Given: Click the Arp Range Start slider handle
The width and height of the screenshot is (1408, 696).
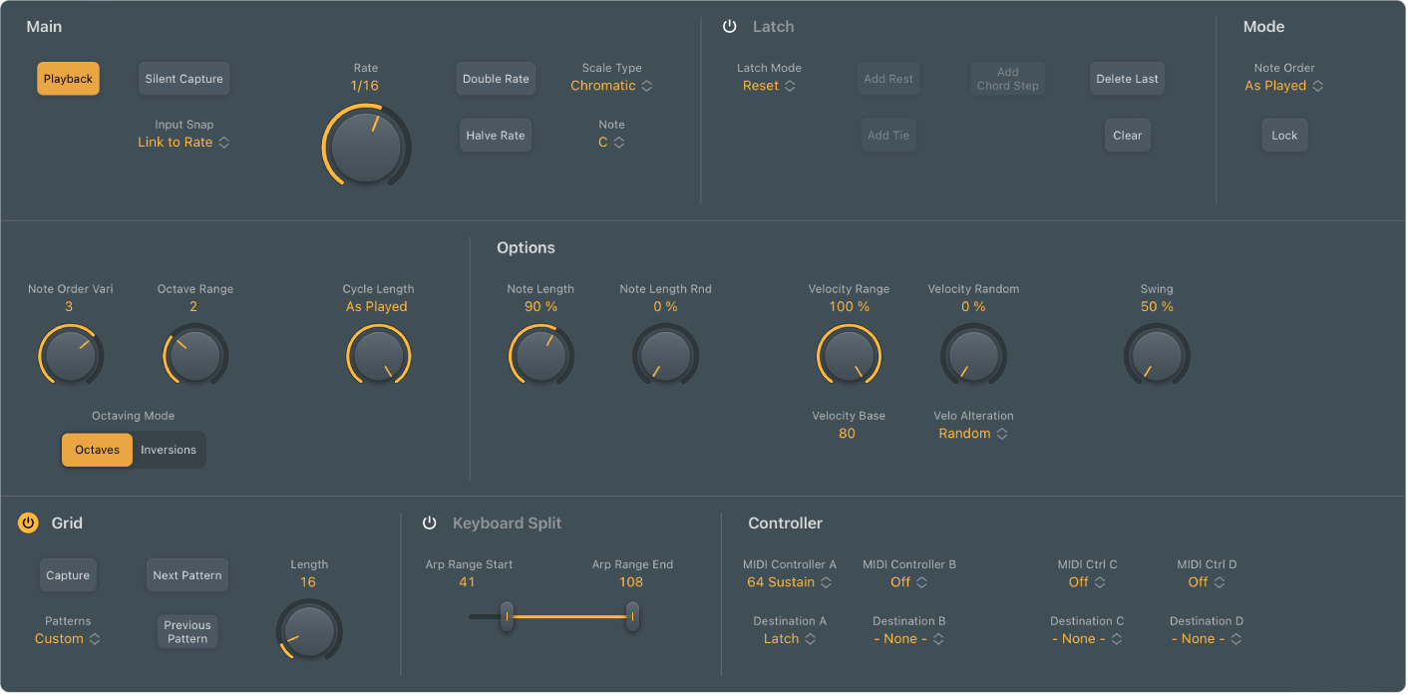Looking at the screenshot, I should pos(508,616).
